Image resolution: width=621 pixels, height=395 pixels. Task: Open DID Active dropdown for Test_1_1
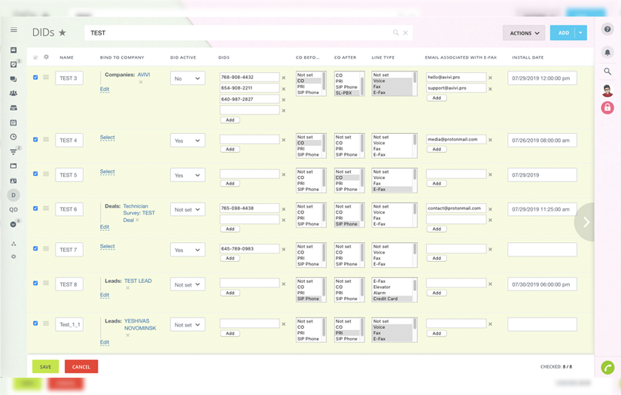(187, 325)
